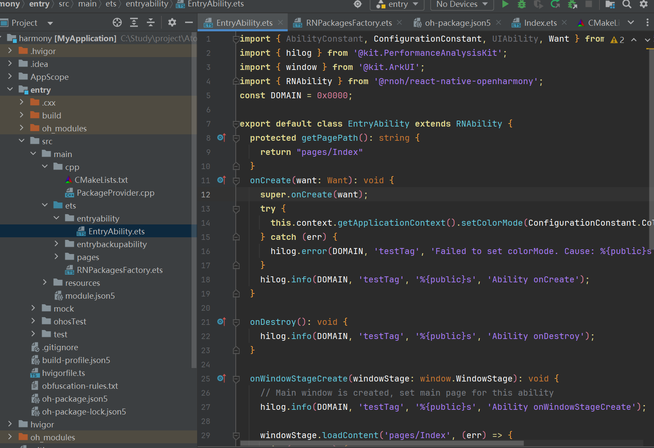
Task: Open Project panel options gear
Action: coord(172,23)
